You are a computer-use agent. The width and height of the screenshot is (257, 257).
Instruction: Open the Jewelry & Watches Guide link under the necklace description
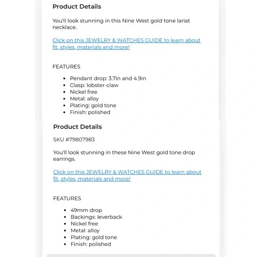click(x=126, y=43)
